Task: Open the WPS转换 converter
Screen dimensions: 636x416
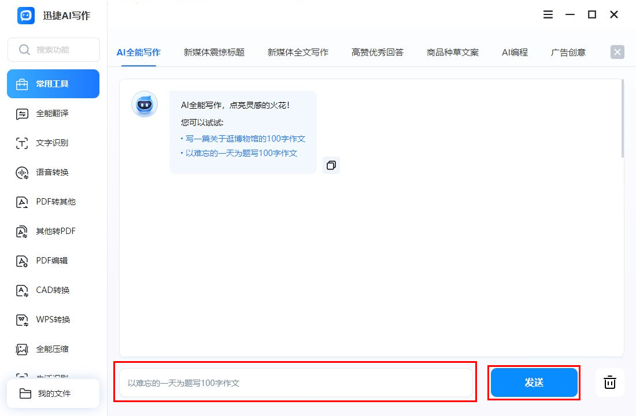Action: coord(53,320)
